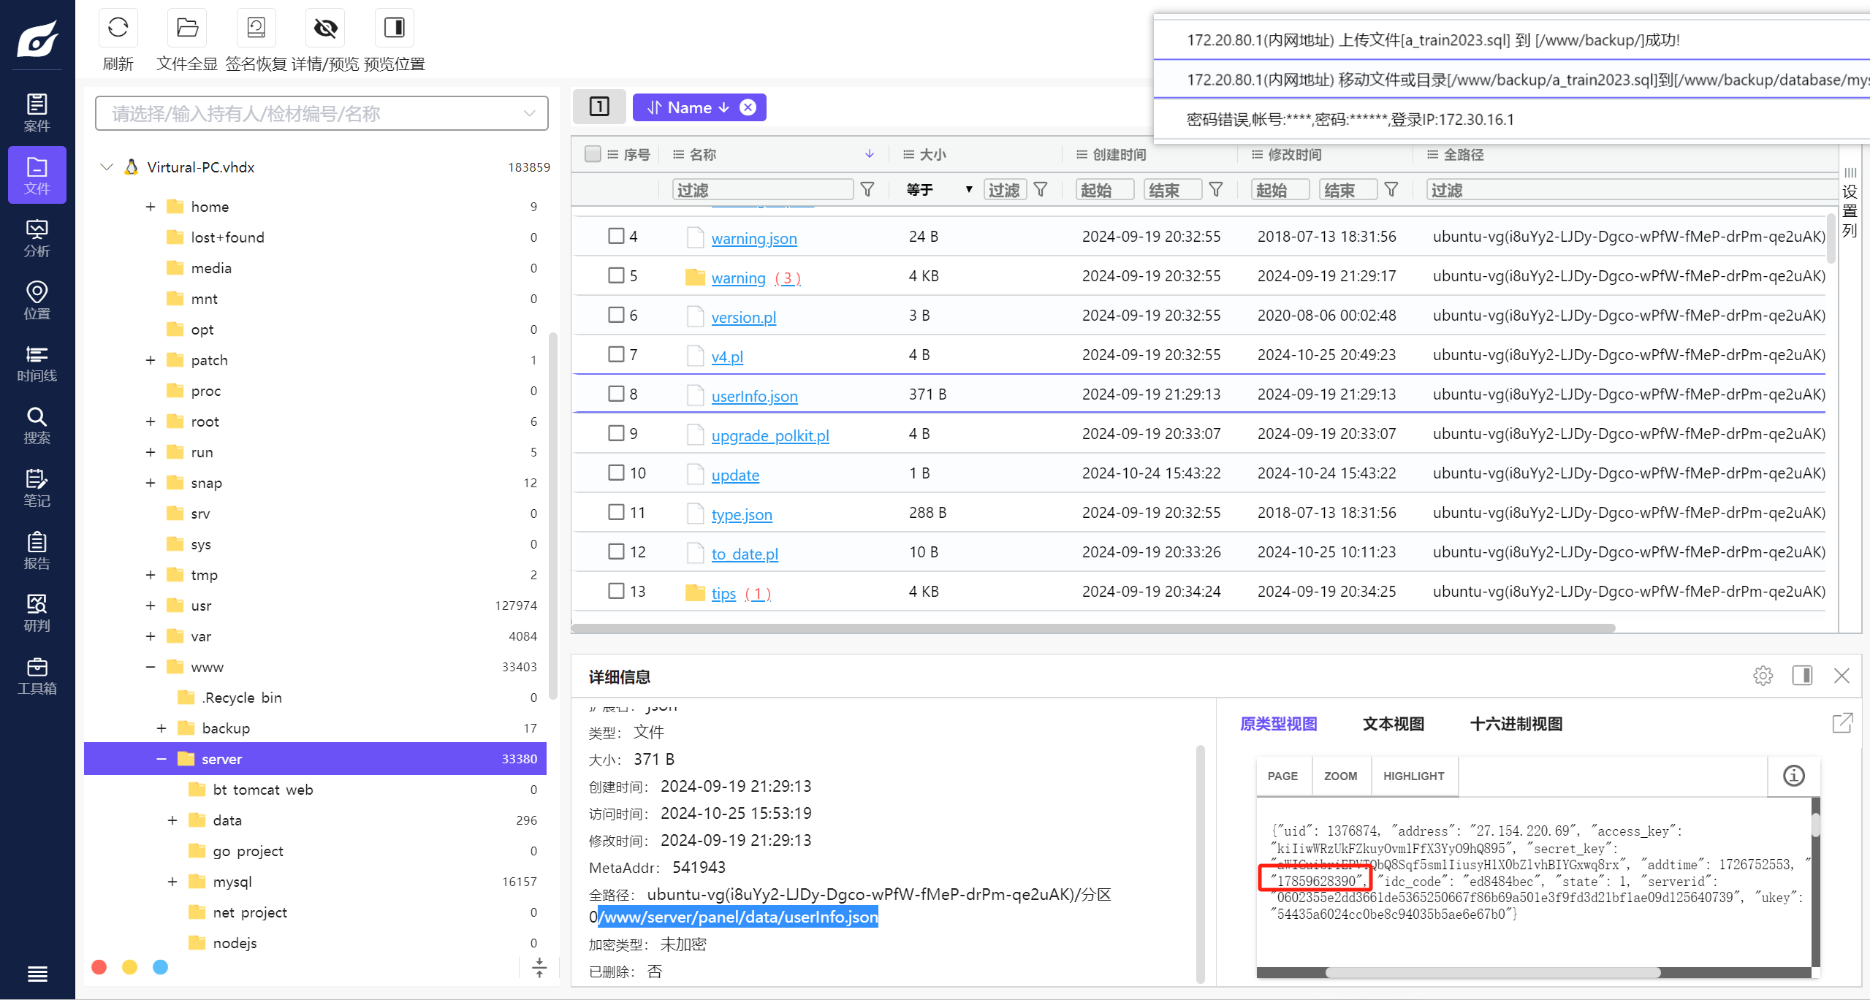This screenshot has width=1870, height=1000.
Task: Click the 签名恢复 toolbar icon
Action: (x=256, y=28)
